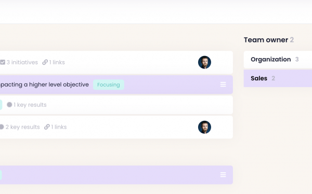The height and width of the screenshot is (194, 312).
Task: Click the Focusing status badge
Action: click(109, 85)
